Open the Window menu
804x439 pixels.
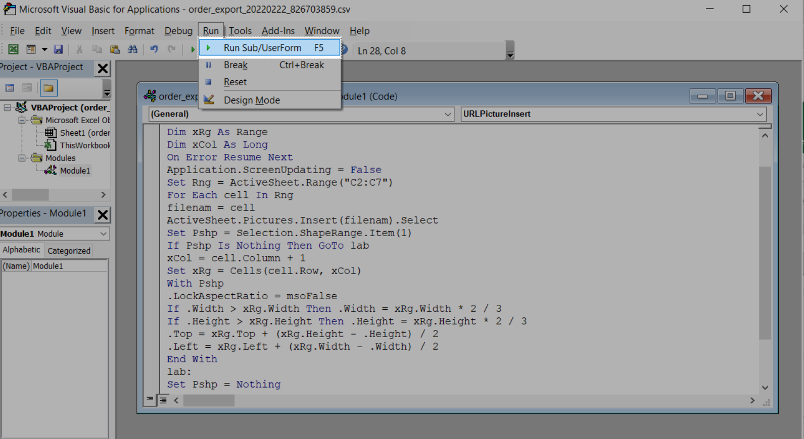[322, 31]
